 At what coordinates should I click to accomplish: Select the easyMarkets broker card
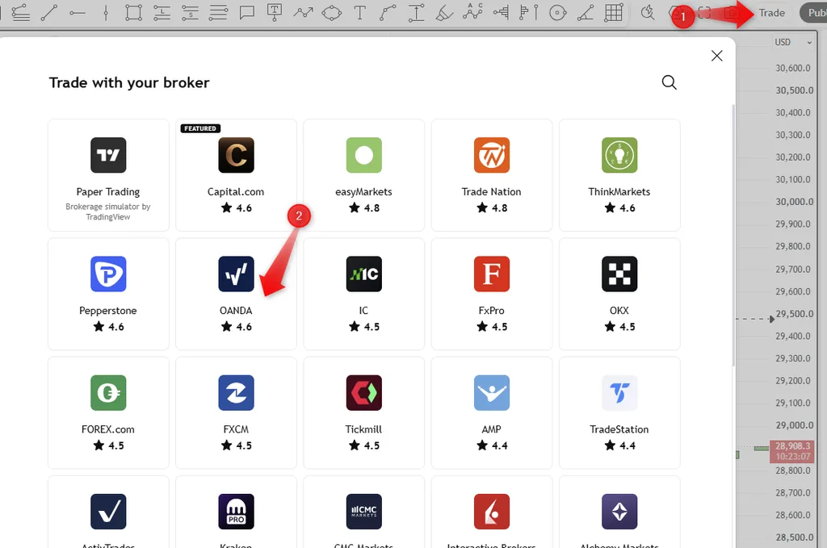click(x=363, y=175)
